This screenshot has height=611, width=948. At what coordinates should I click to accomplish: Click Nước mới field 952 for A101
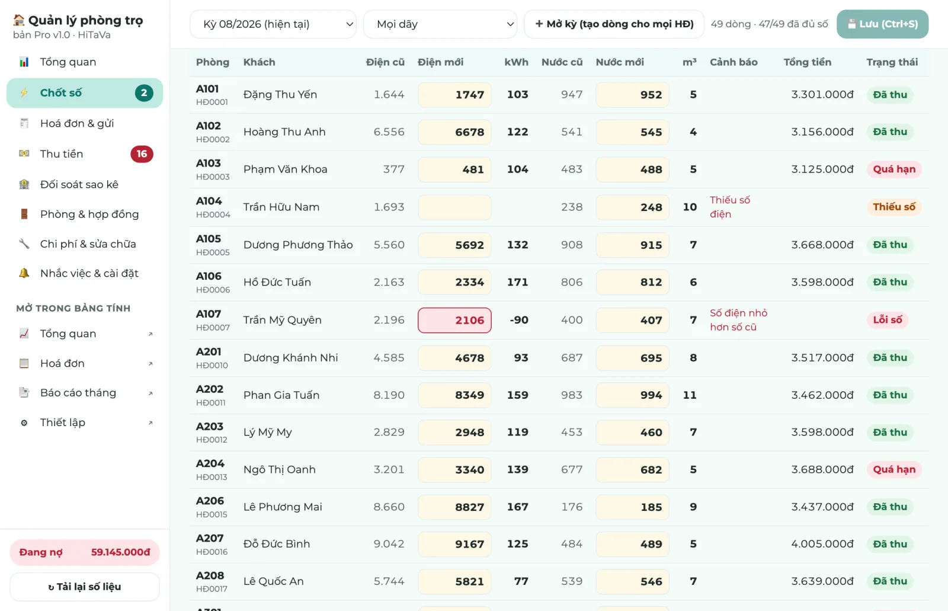click(x=632, y=95)
